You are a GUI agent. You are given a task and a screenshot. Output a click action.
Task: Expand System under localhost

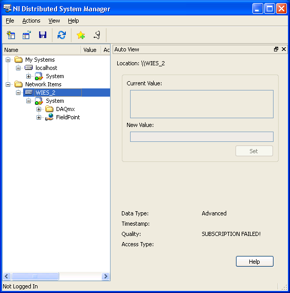coord(28,76)
